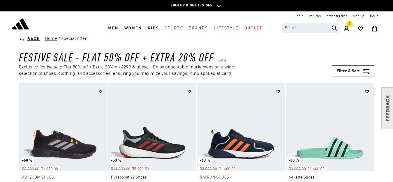Open the OUTLET menu item
393x182 pixels.
(x=253, y=28)
